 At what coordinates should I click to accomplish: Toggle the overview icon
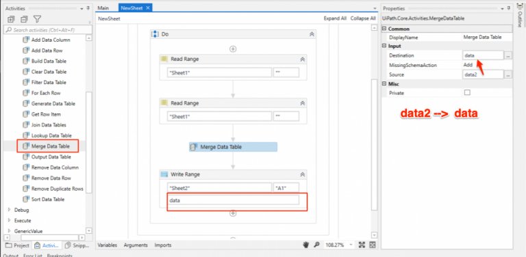coord(373,245)
